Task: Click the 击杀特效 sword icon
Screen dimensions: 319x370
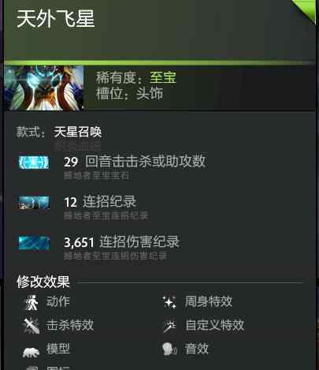Action: click(x=32, y=326)
